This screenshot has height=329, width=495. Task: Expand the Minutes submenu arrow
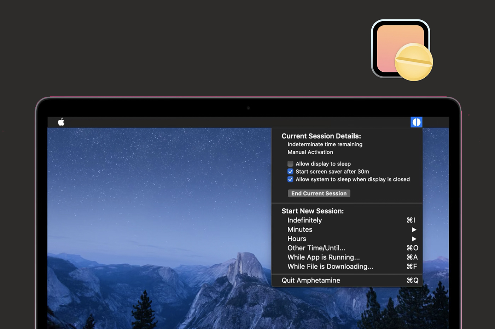(x=414, y=229)
